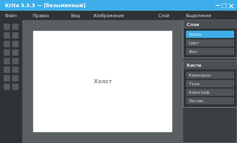This screenshot has width=237, height=143.
Task: Click the Слои panel header
Action: click(x=210, y=24)
